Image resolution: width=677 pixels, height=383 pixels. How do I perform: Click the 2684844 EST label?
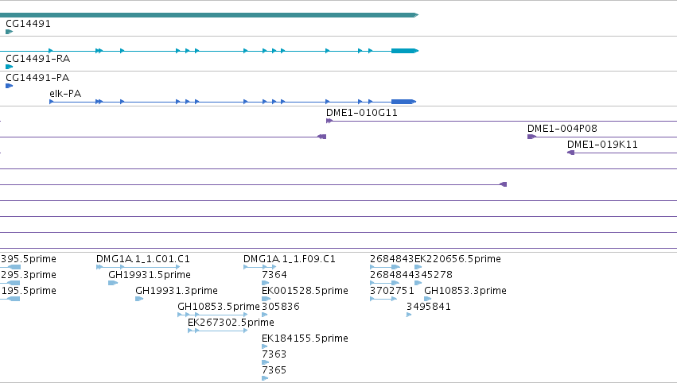click(x=391, y=275)
